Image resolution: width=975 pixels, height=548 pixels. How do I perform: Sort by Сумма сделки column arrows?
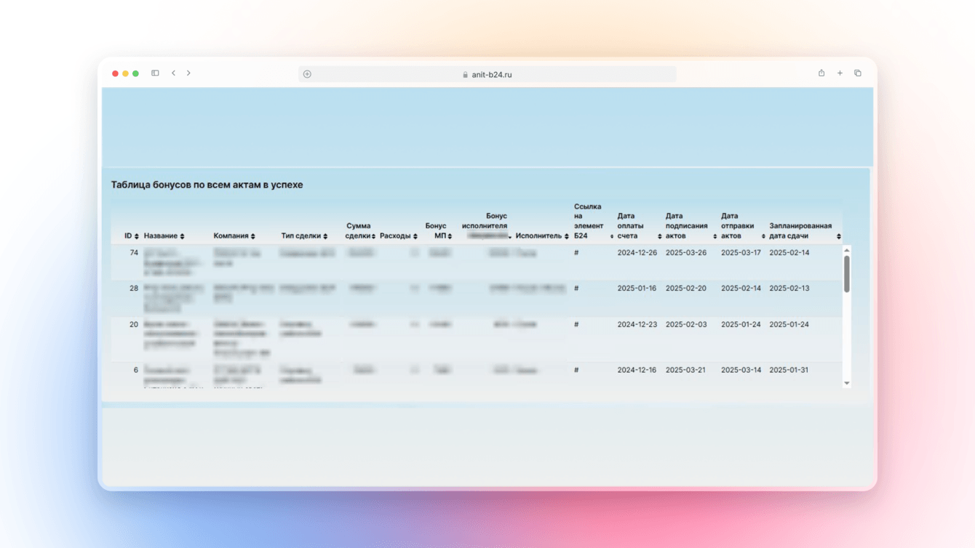click(374, 236)
